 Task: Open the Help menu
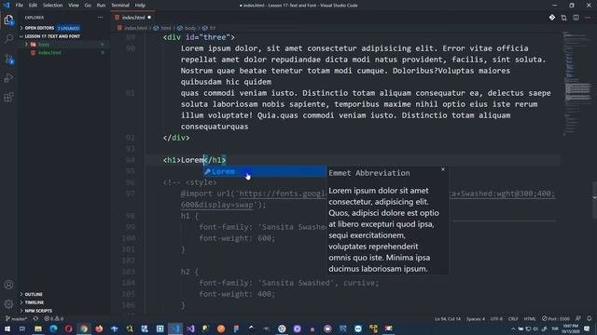(140, 6)
